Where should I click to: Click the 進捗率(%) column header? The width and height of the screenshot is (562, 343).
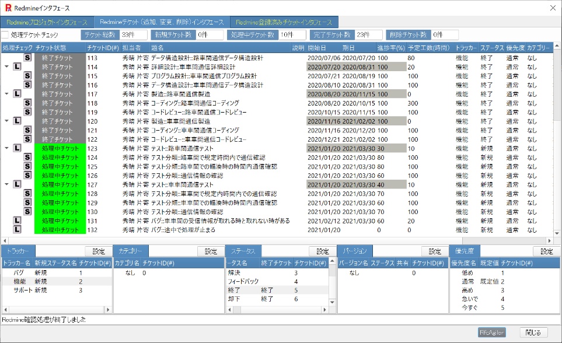[390, 48]
